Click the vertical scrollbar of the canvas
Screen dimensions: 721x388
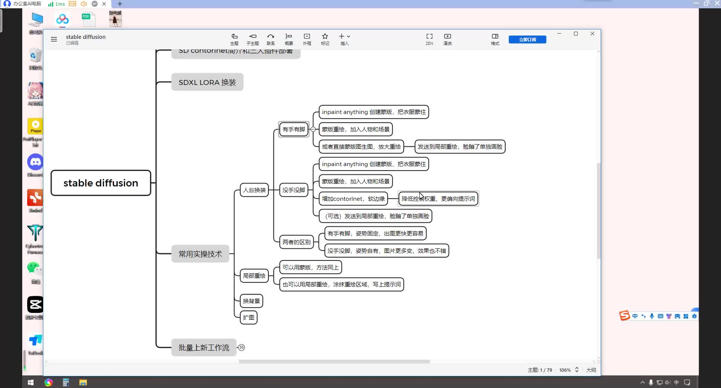(598, 211)
